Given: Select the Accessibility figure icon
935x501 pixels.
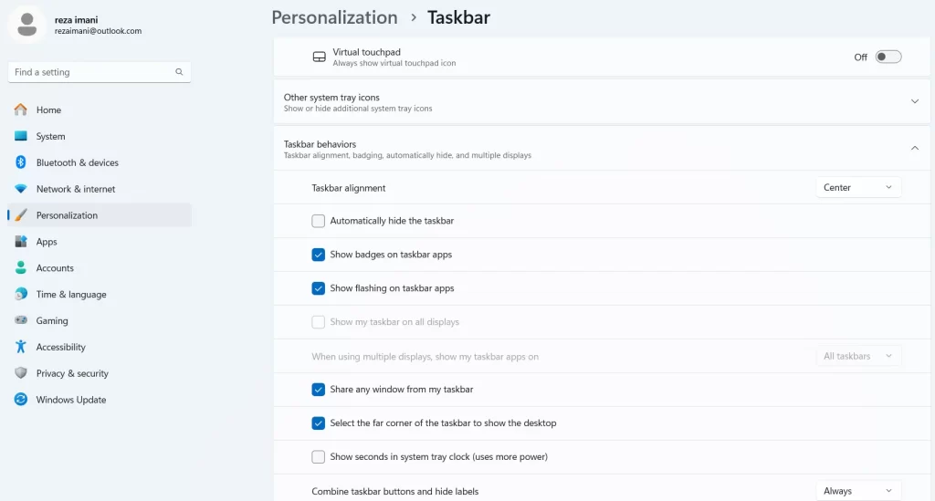Looking at the screenshot, I should point(21,346).
